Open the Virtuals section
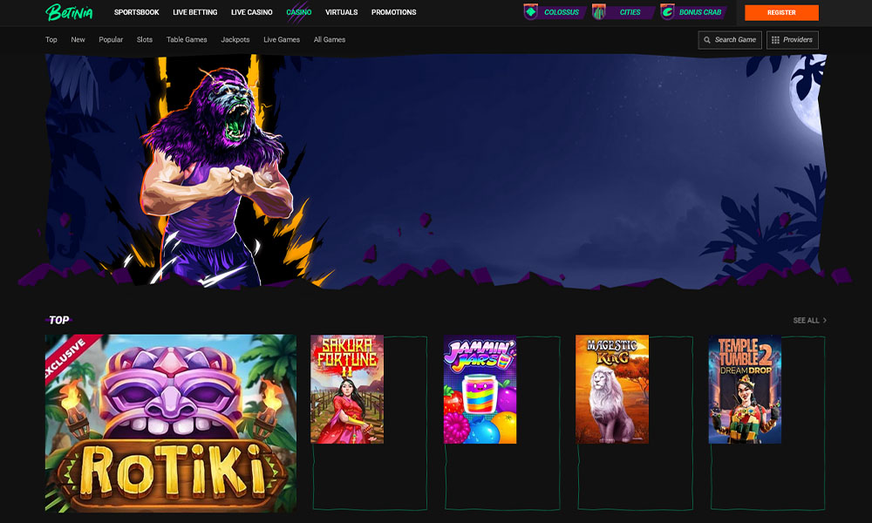 tap(342, 12)
